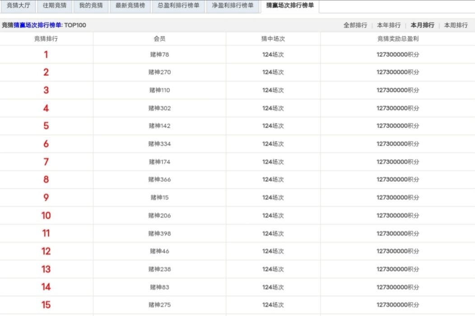The image size is (475, 316).
Task: Open the 往期竞猜 tab
Action: coord(54,6)
